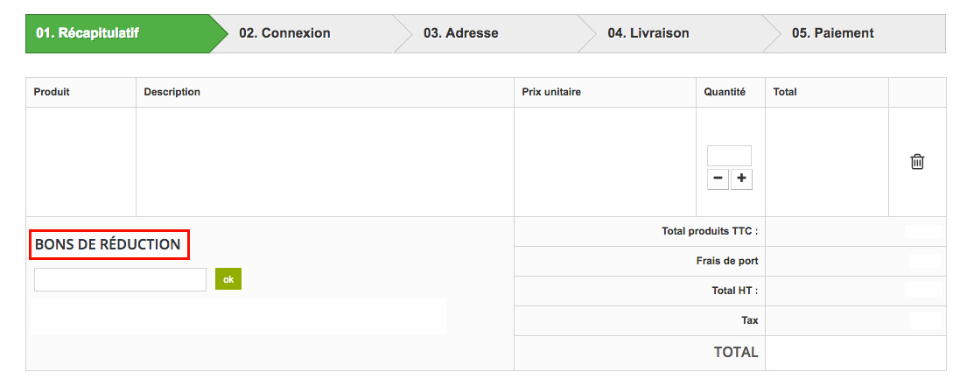This screenshot has width=960, height=379.
Task: Switch to the 03. Adresse step
Action: (x=460, y=33)
